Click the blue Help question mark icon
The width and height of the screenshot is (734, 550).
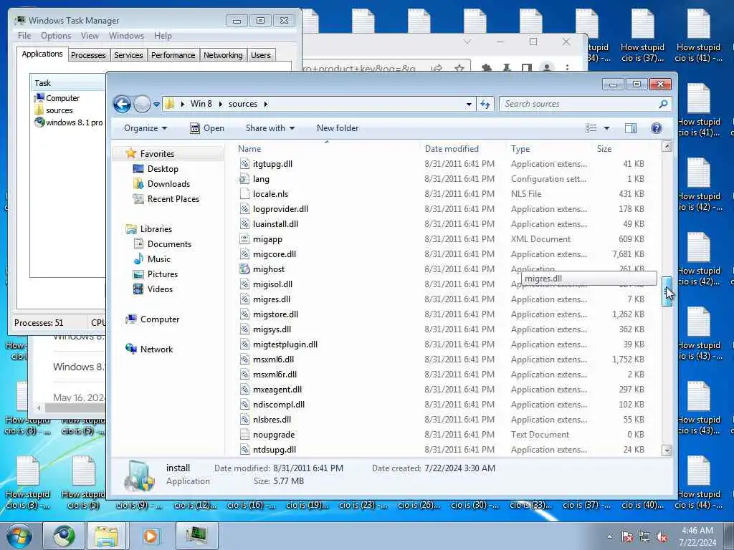[657, 128]
